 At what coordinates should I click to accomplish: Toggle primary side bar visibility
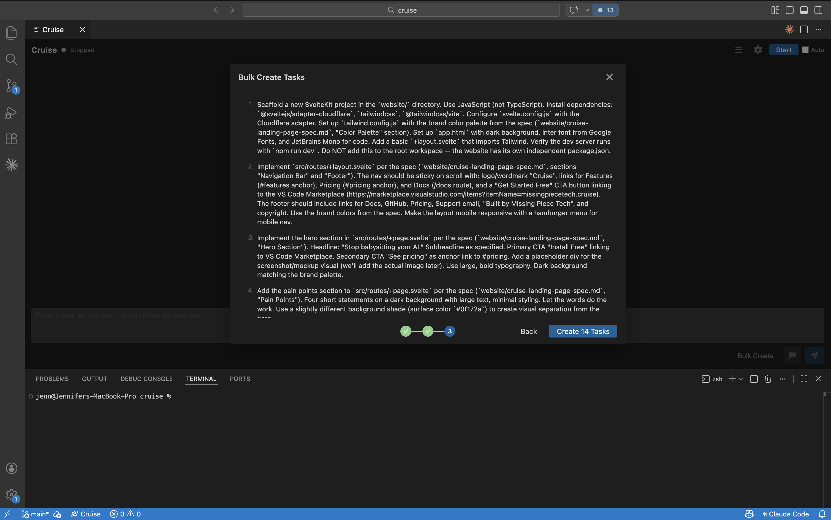tap(789, 10)
